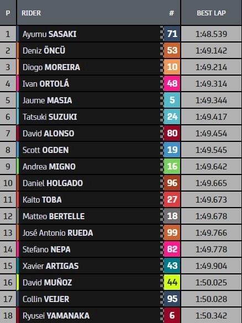242x323 pixels.
Task: Select the orange number 53 badge
Action: (x=172, y=50)
